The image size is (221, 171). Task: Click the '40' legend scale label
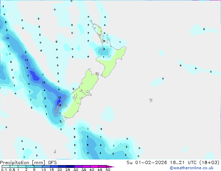[x=92, y=170]
